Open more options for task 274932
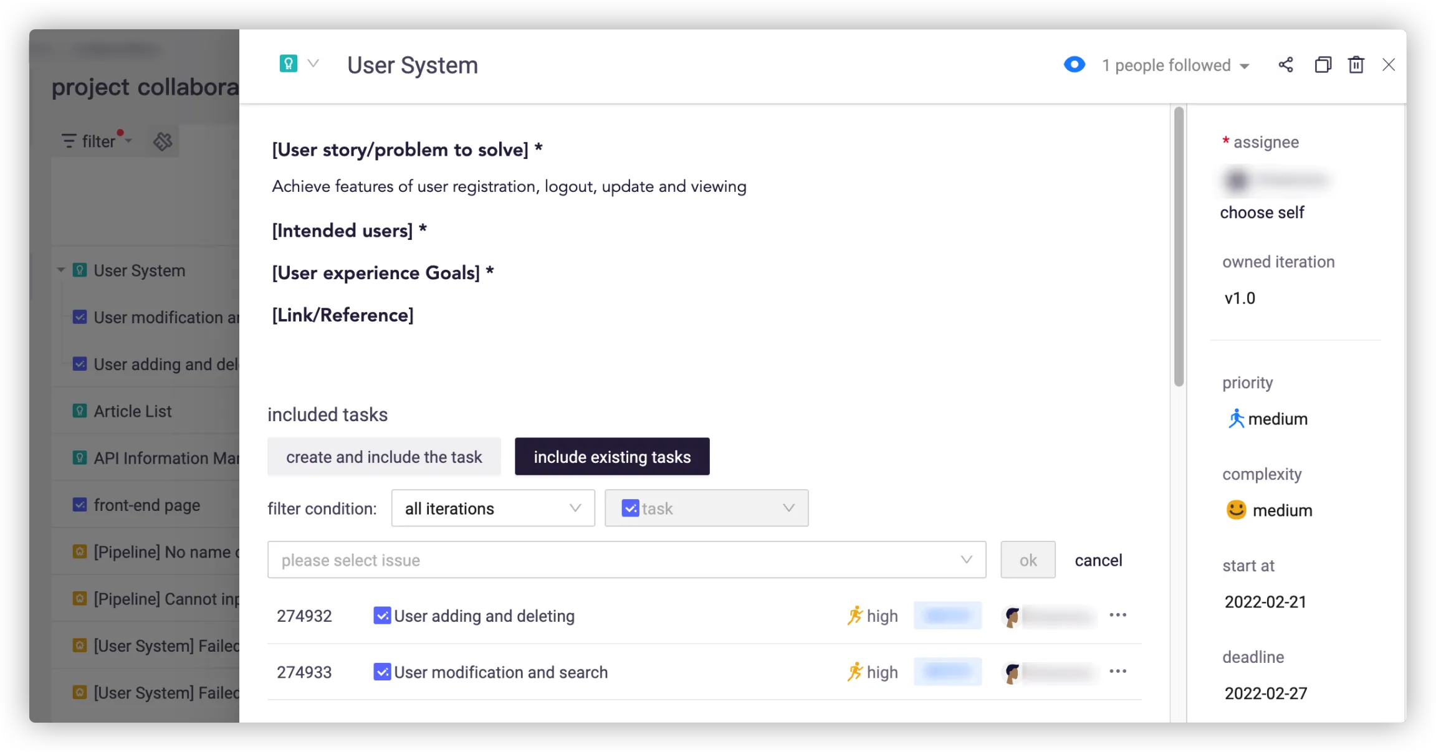 point(1118,615)
